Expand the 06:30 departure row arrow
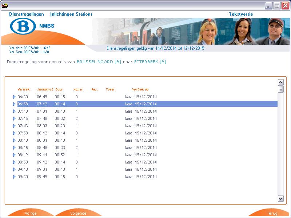Image resolution: width=291 pixels, height=218 pixels. click(14, 97)
